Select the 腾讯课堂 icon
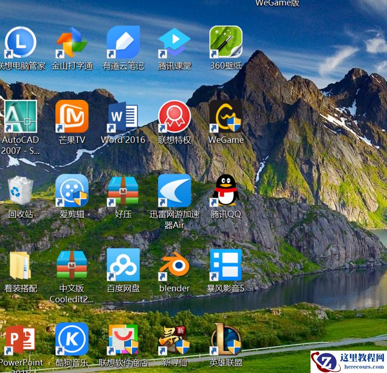 click(x=174, y=43)
